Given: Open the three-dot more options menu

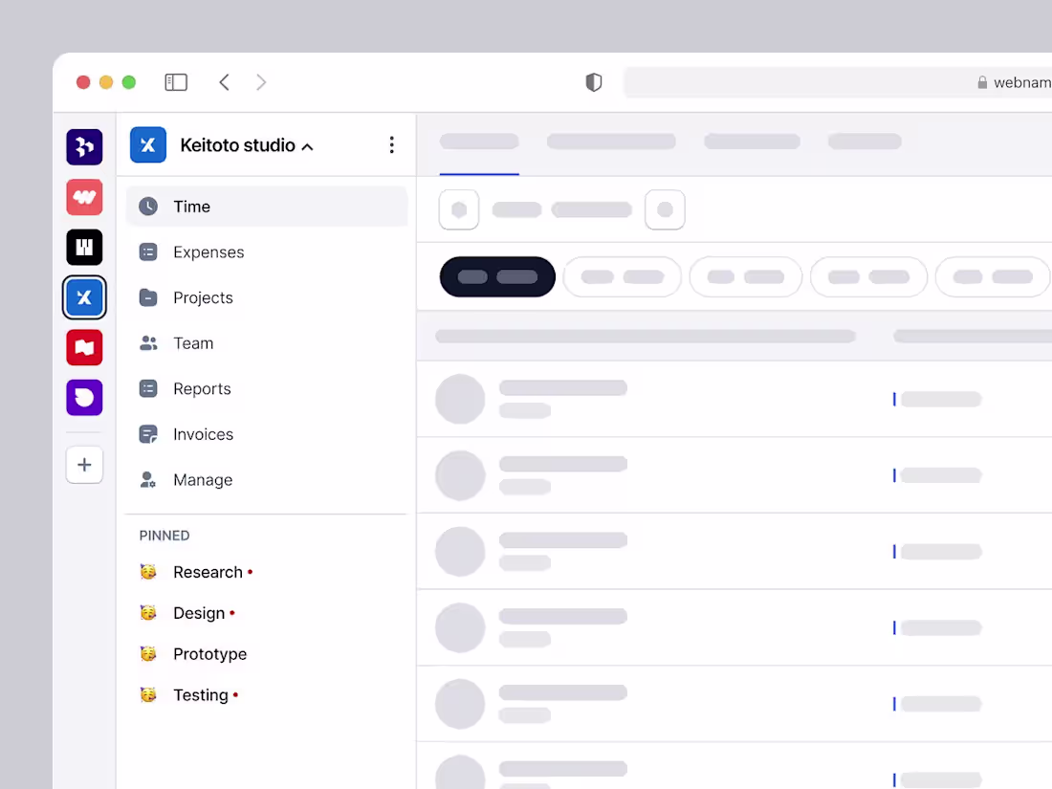Looking at the screenshot, I should [x=392, y=145].
